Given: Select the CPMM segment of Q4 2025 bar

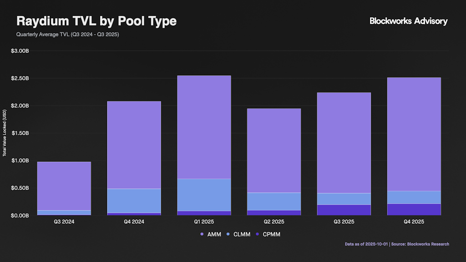Looking at the screenshot, I should coord(414,209).
